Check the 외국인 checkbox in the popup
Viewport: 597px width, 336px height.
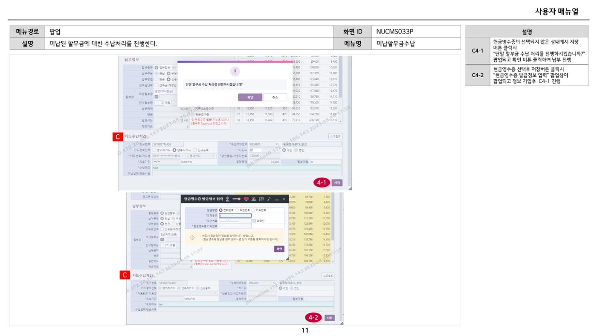click(254, 221)
